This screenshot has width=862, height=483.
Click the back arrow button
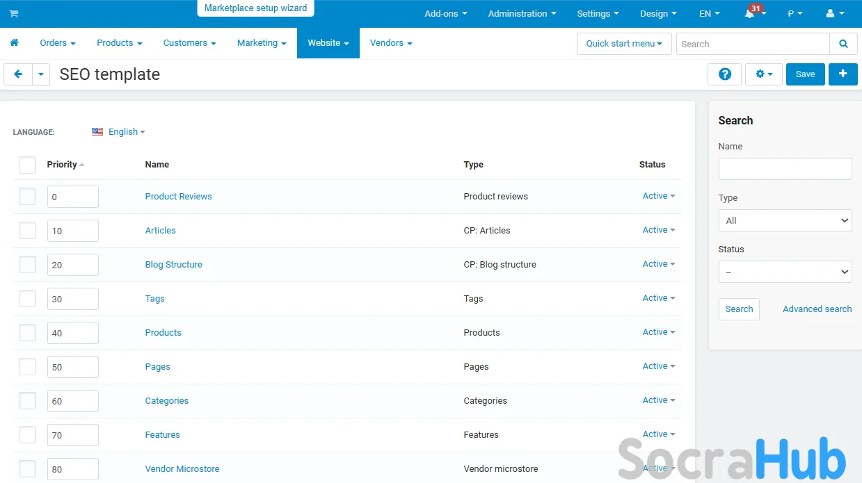[x=18, y=74]
